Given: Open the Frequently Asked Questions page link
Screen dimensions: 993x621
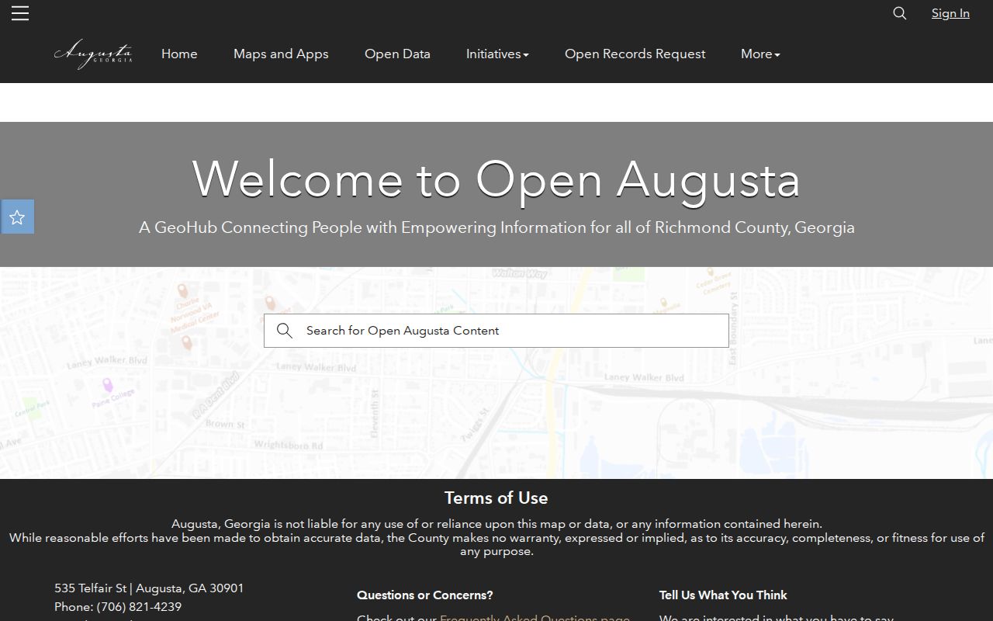Looking at the screenshot, I should tap(535, 617).
